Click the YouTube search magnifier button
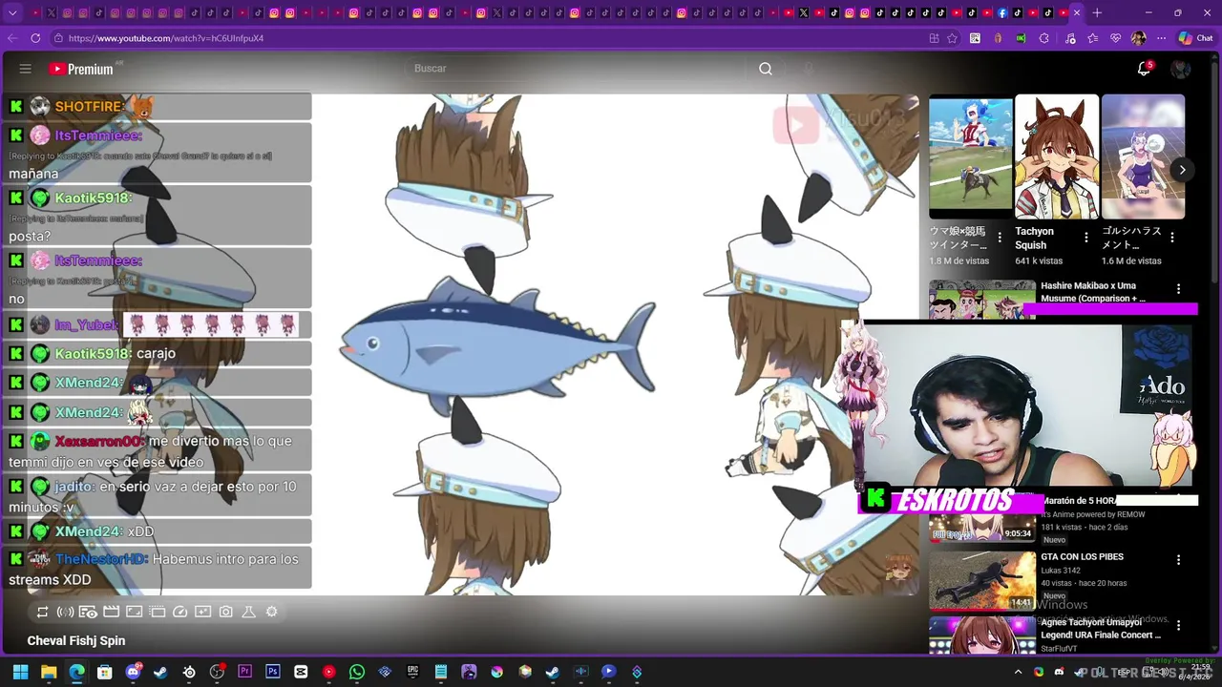Screen dimensions: 1222x687 tap(766, 69)
